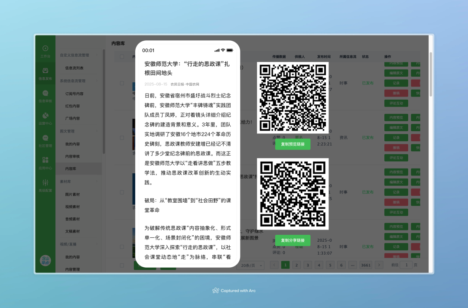This screenshot has width=468, height=308.
Task: Click the 复制预览链接 green button
Action: click(292, 144)
